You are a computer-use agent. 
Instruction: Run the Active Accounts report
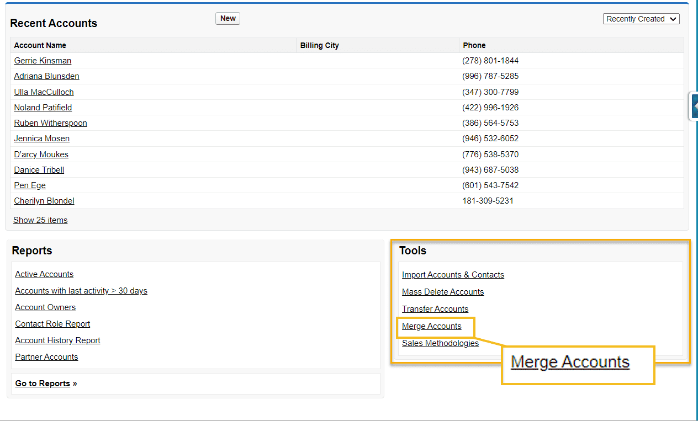[44, 274]
